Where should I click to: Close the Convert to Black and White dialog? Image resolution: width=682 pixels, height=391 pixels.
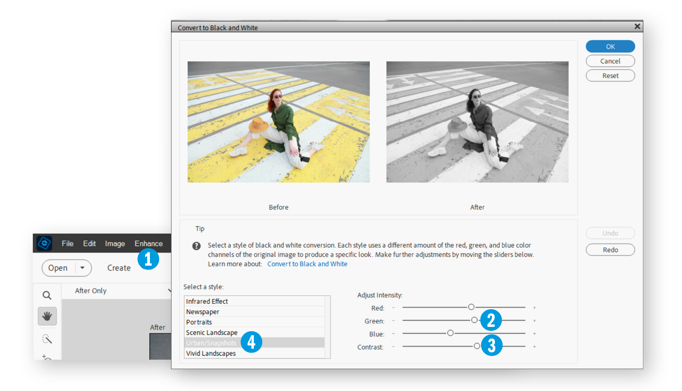point(637,26)
